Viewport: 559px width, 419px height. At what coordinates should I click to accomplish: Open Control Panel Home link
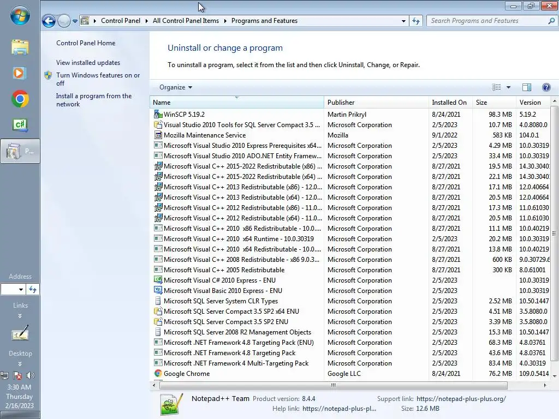[86, 43]
